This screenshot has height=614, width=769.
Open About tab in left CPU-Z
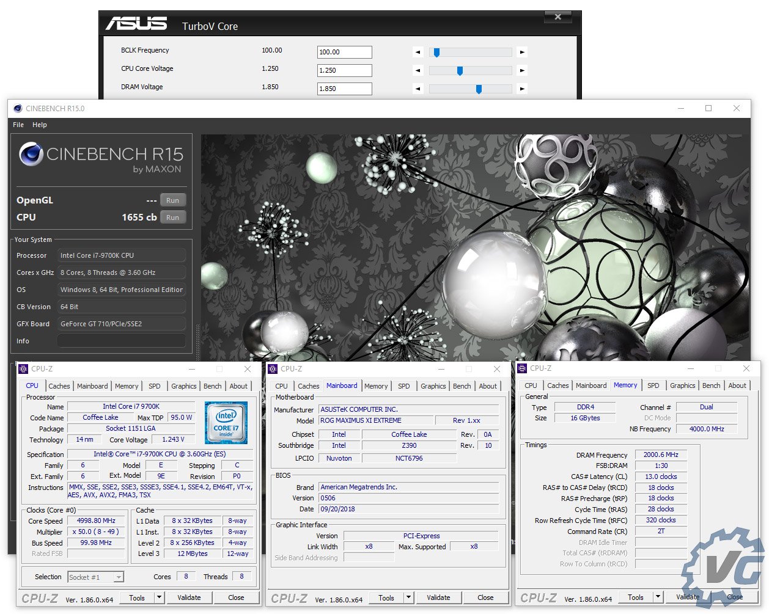pyautogui.click(x=238, y=386)
